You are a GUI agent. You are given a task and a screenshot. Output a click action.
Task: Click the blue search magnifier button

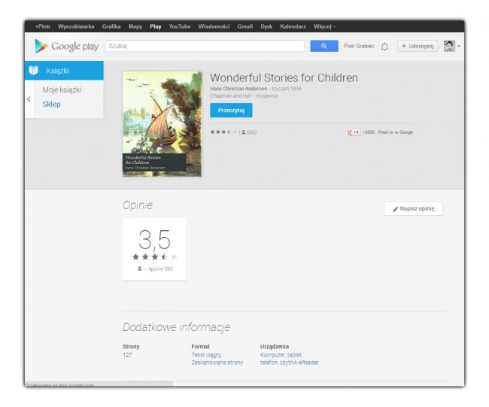tap(324, 46)
